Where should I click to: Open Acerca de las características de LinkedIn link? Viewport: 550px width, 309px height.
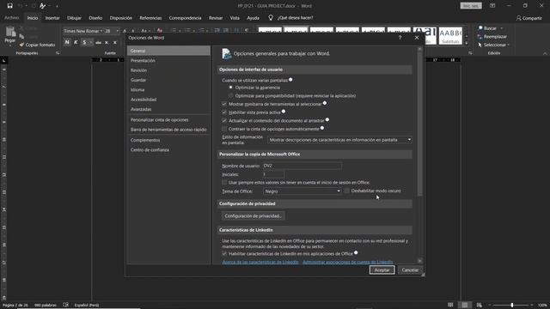pyautogui.click(x=260, y=262)
